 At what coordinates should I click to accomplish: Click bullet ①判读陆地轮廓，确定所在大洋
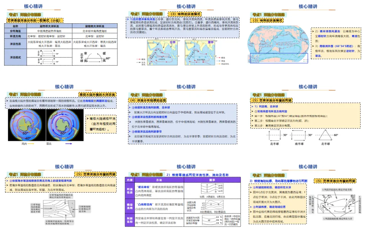tap(272, 187)
